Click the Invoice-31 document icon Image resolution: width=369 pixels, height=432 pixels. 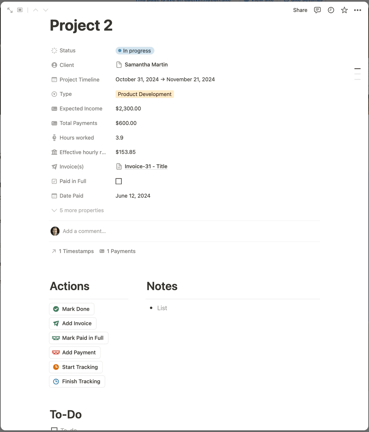click(119, 166)
